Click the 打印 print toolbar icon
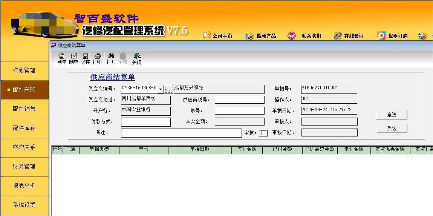Screen dimensions: 433x216 (x=97, y=59)
